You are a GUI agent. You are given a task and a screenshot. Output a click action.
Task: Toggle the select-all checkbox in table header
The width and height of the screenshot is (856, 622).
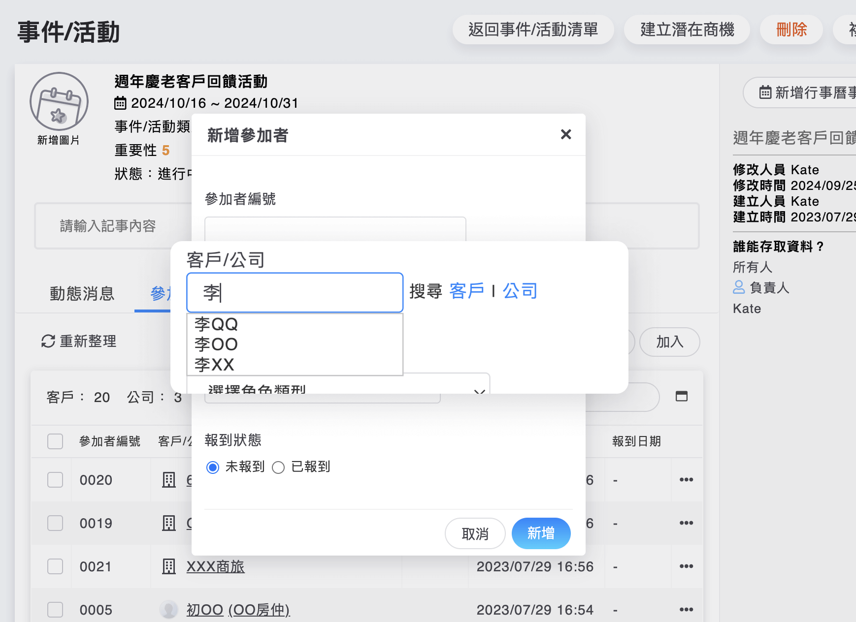pyautogui.click(x=55, y=441)
